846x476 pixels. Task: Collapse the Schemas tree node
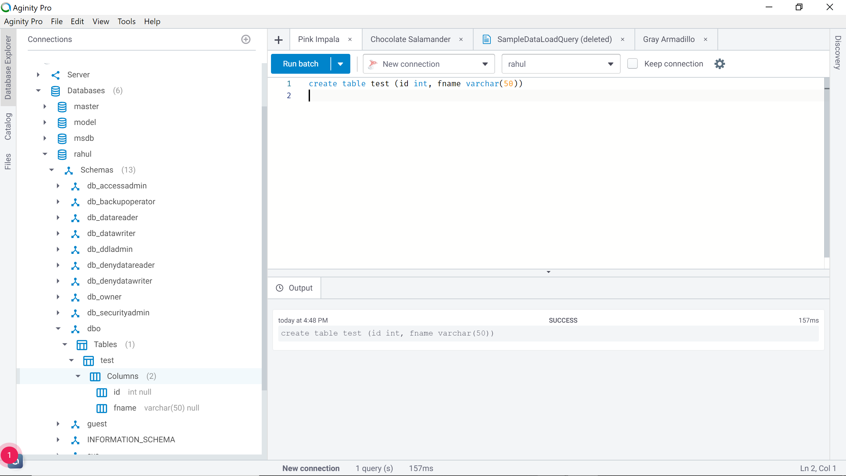52,170
